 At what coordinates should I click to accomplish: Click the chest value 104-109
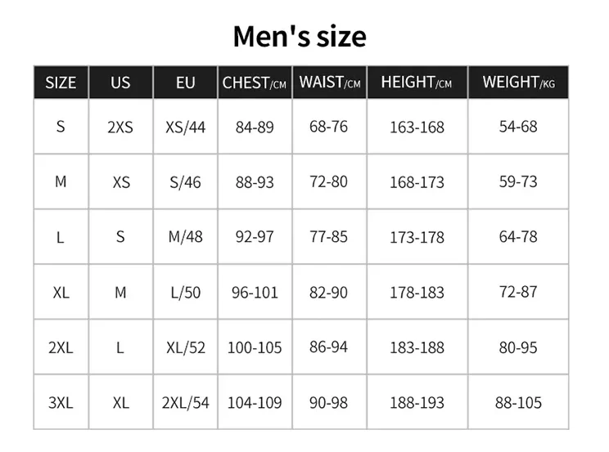pyautogui.click(x=255, y=402)
